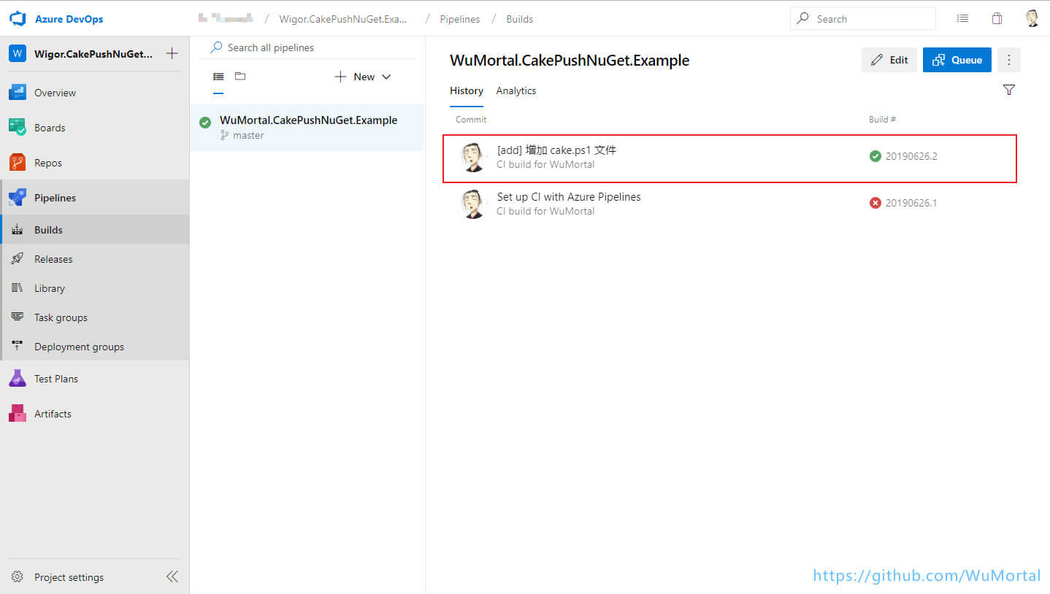Click the filter funnel icon
This screenshot has width=1050, height=594.
(x=1009, y=90)
